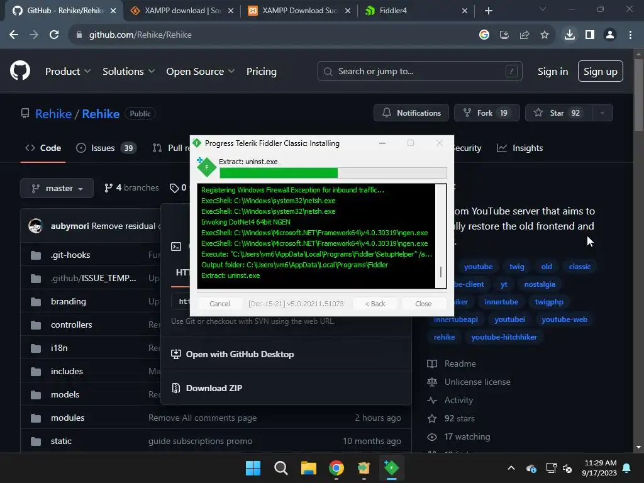Open the Windows Start menu
The height and width of the screenshot is (483, 644).
[x=253, y=468]
